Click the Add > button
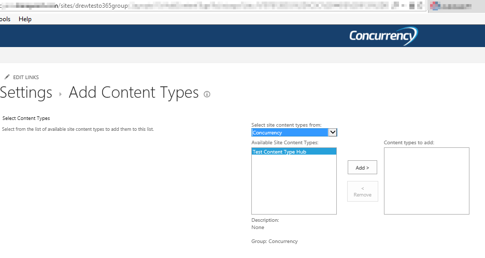The image size is (485, 258). (x=362, y=168)
